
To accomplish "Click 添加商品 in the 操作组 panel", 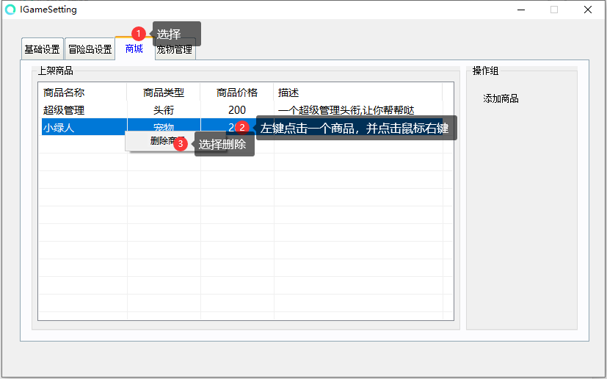I will click(x=501, y=99).
